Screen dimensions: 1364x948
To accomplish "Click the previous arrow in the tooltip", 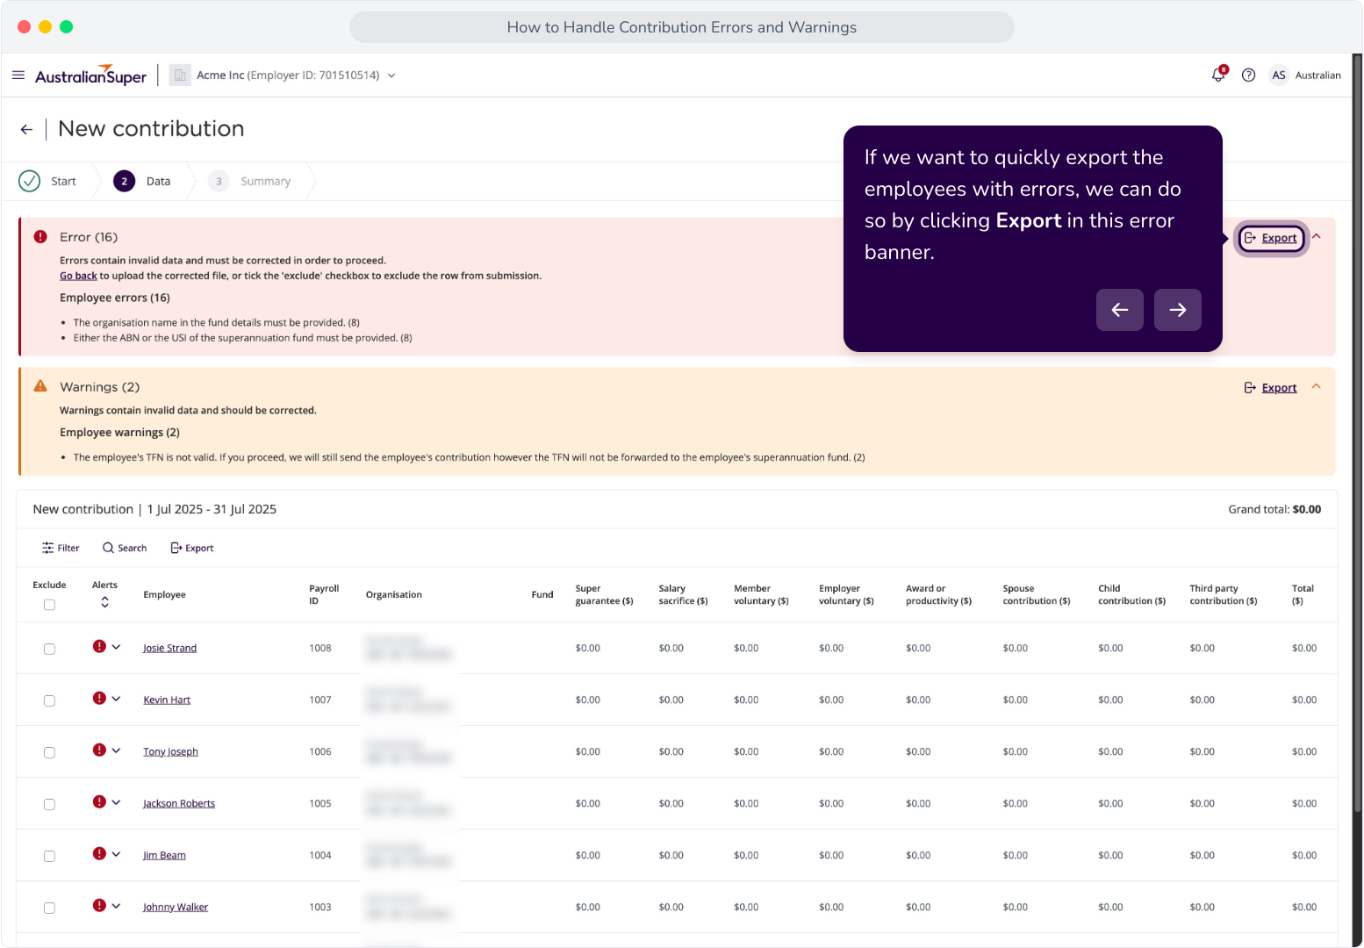I will pos(1119,310).
